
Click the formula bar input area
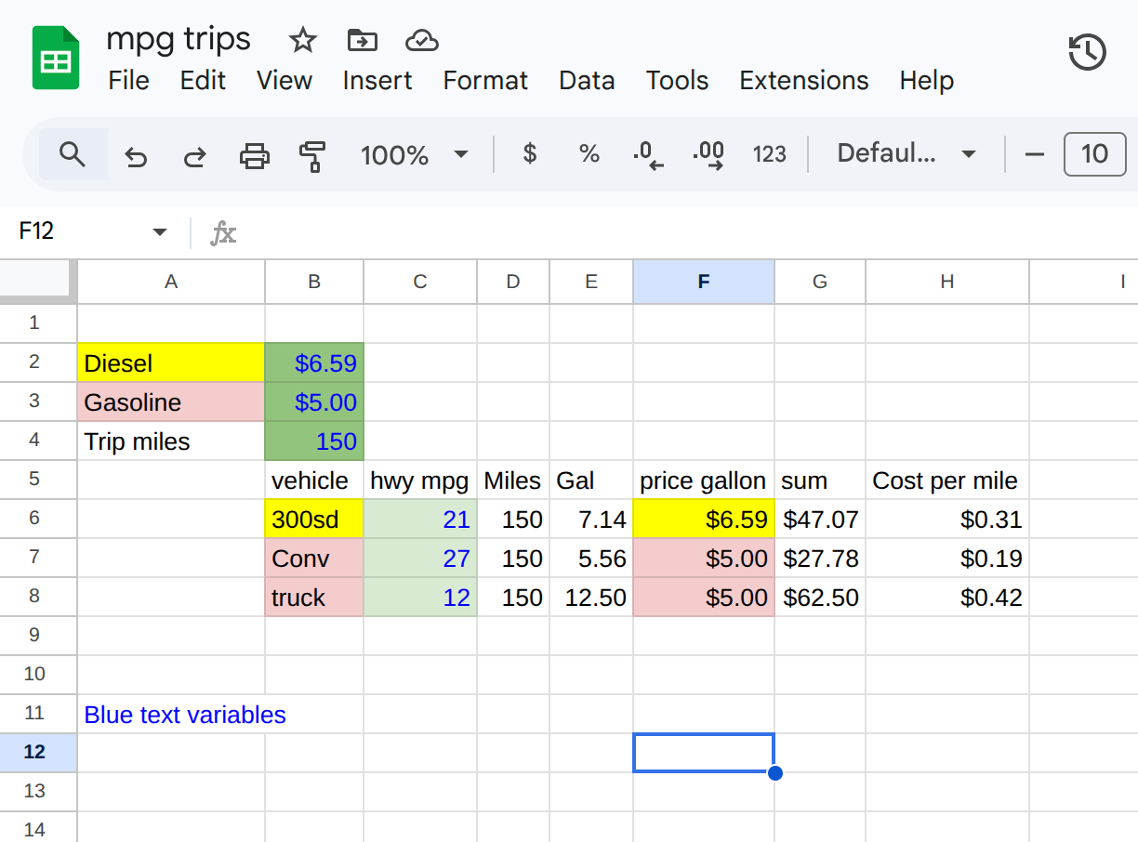[x=688, y=232]
